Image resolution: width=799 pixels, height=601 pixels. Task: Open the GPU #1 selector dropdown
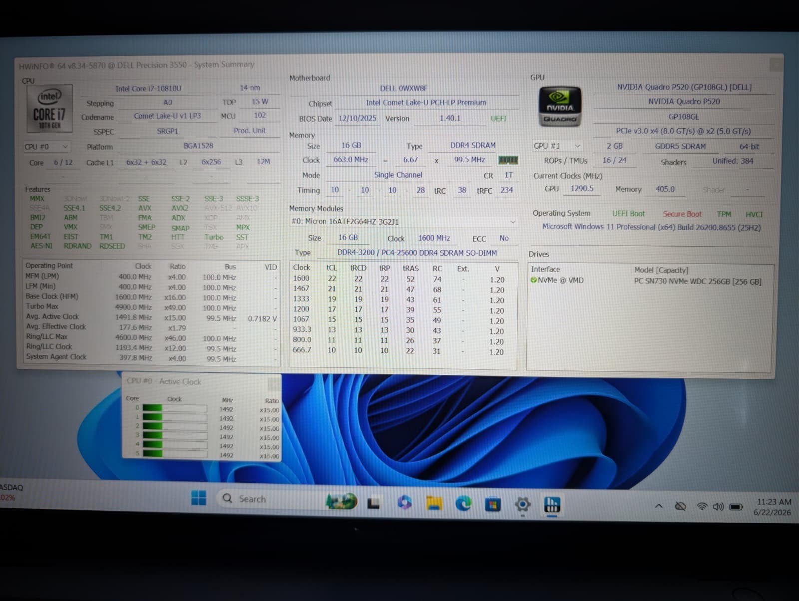coord(557,146)
